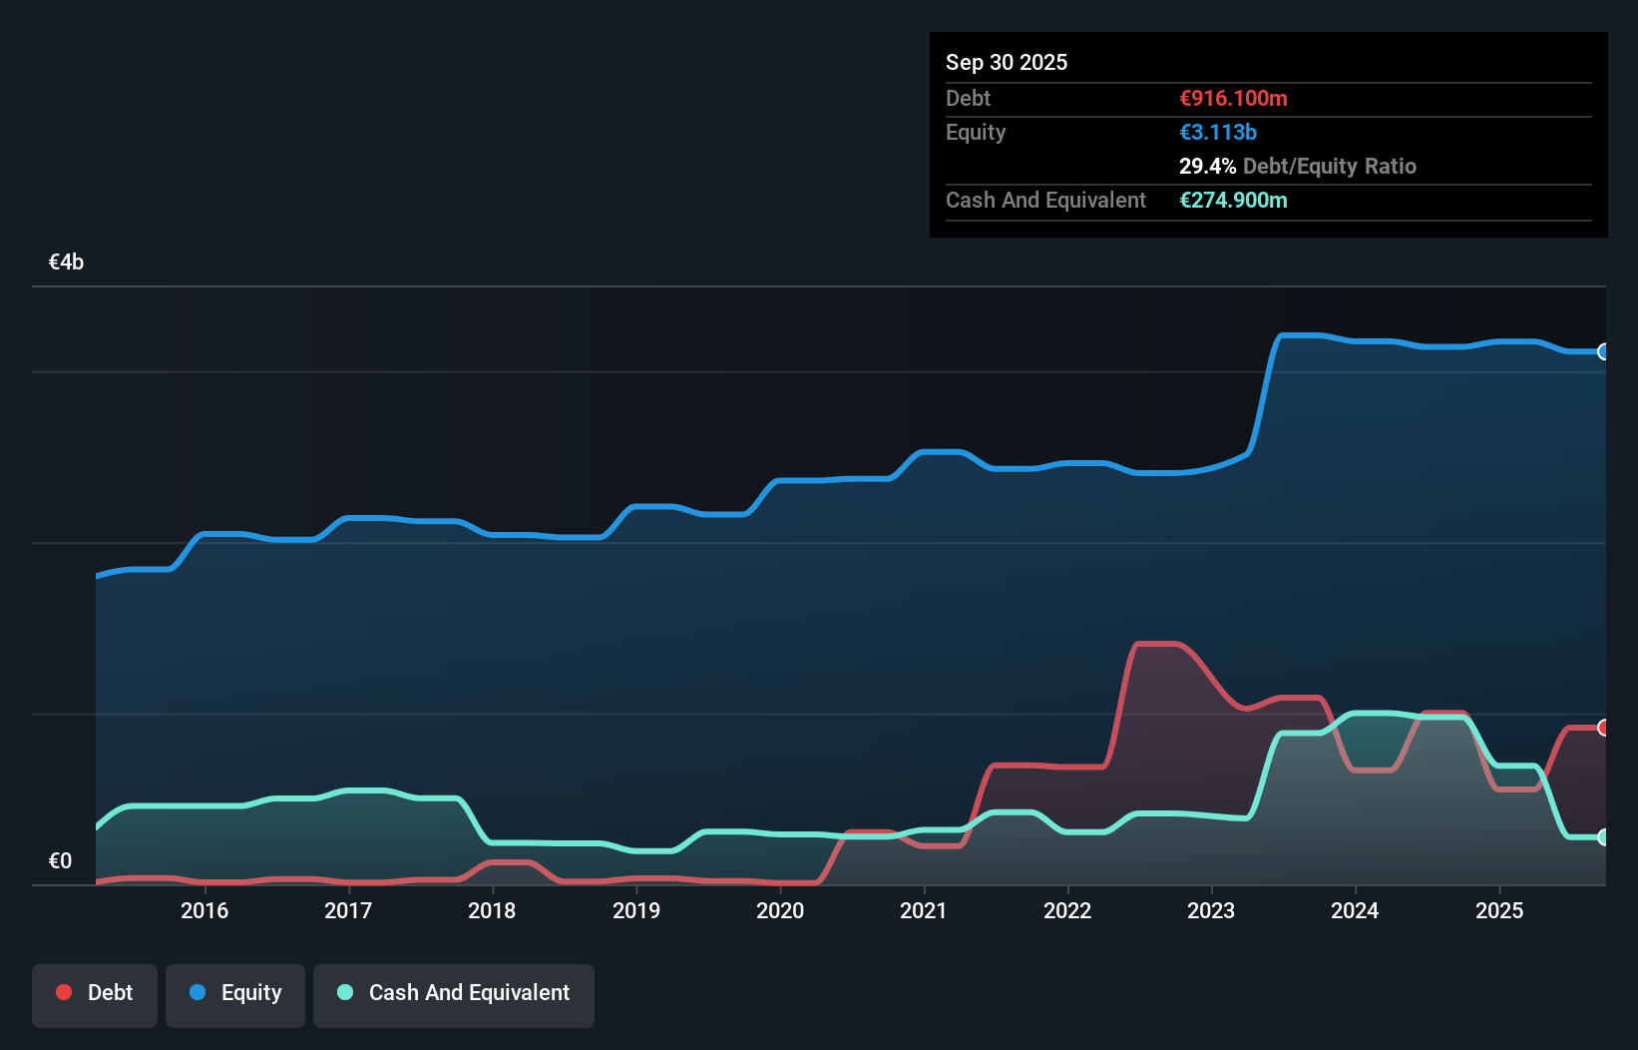Click the €274.900m cash value
The image size is (1638, 1050).
click(1233, 200)
